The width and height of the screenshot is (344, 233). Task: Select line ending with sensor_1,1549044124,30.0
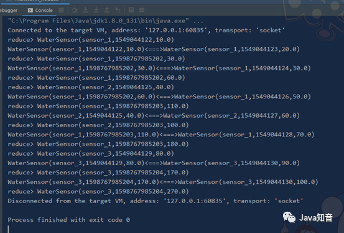(159, 69)
